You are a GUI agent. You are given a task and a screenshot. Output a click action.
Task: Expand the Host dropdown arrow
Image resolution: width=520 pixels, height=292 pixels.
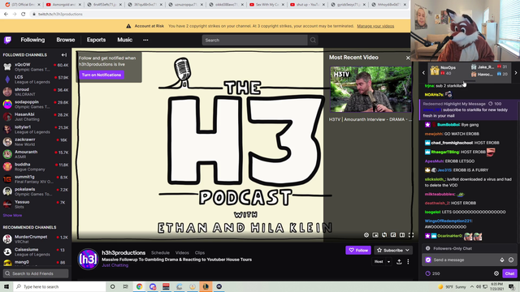[388, 262]
